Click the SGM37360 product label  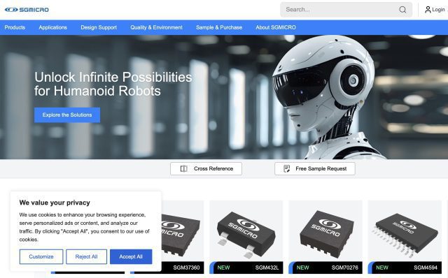(186, 268)
